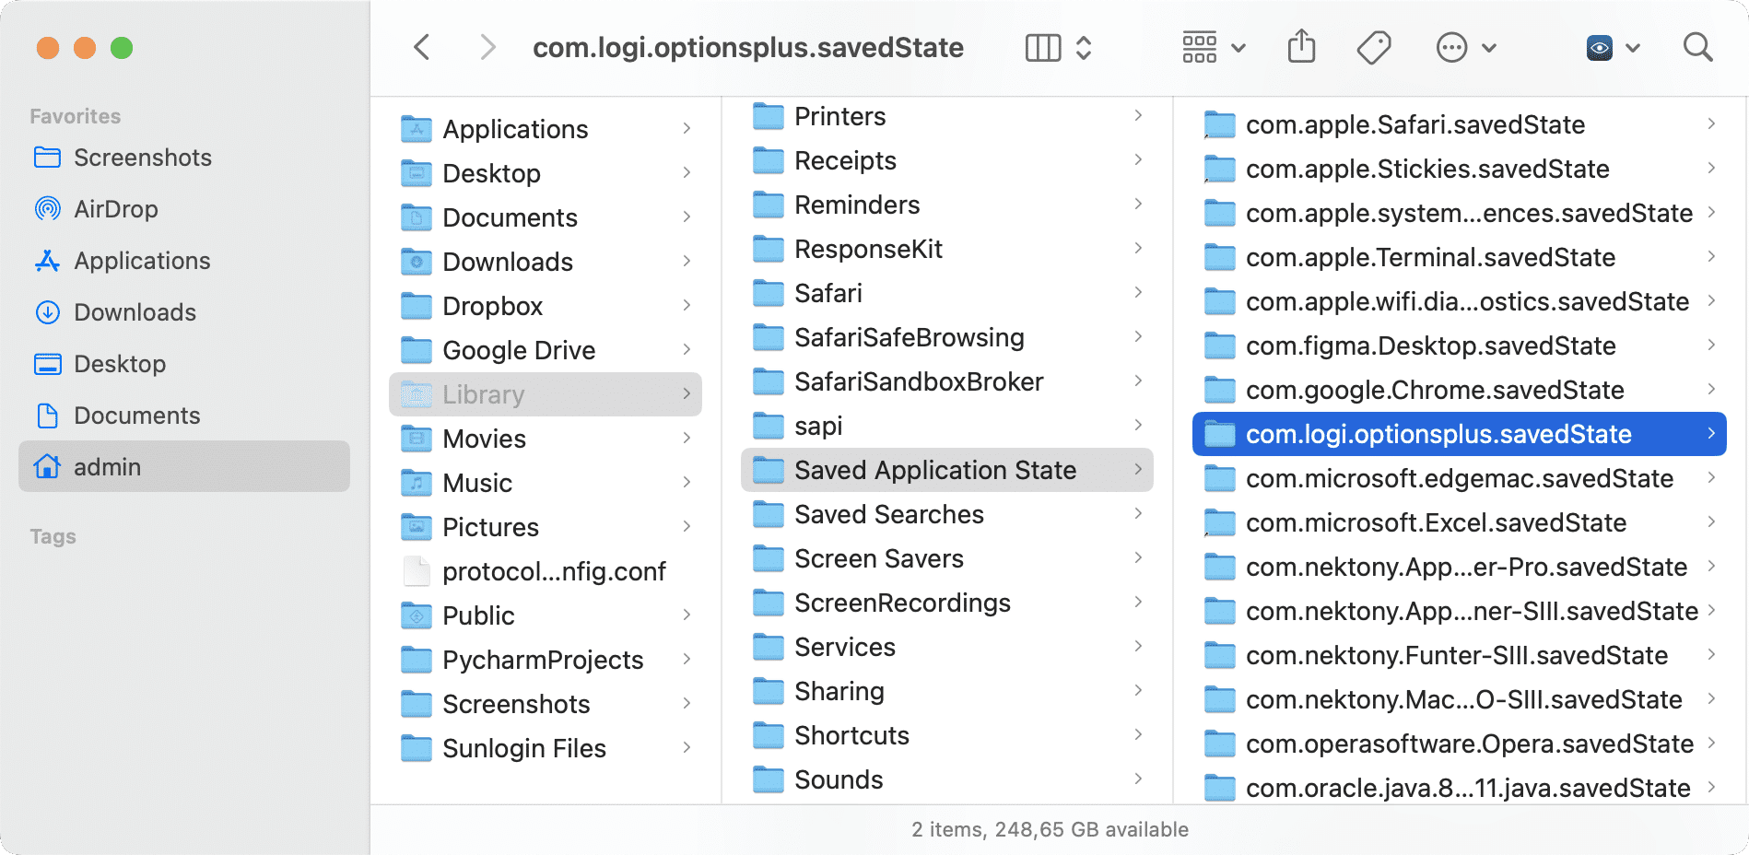The width and height of the screenshot is (1749, 855).
Task: Click the protocol...nfig.conf file
Action: coord(554,571)
